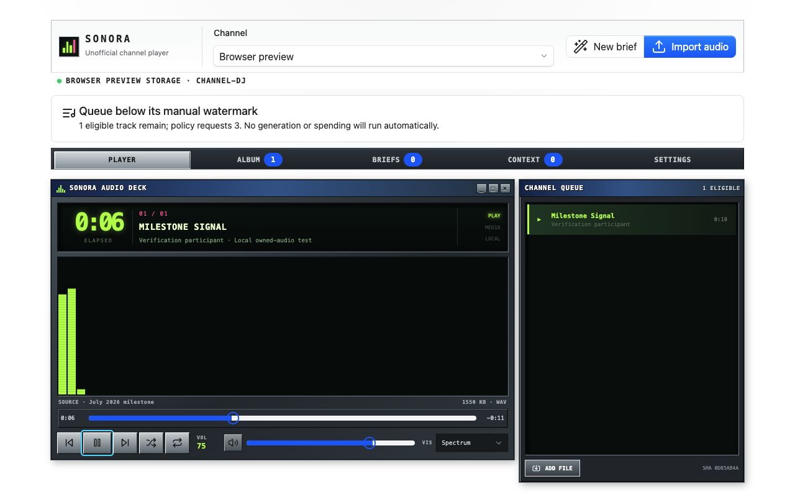Click the 01 / 01 track counter
The width and height of the screenshot is (795, 502).
[x=153, y=214]
